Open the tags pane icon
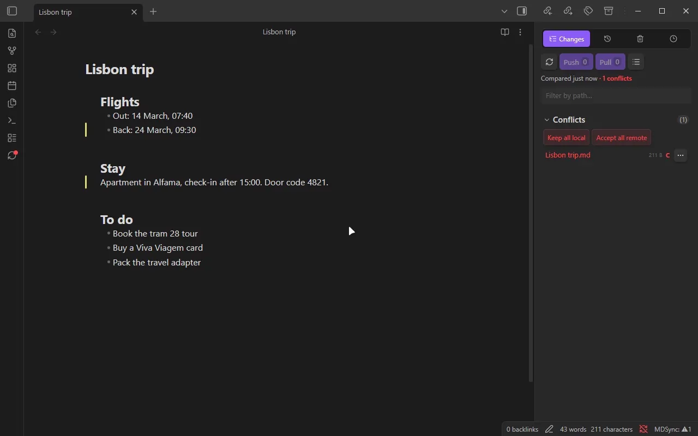Screen dimensions: 698x436 (588, 11)
